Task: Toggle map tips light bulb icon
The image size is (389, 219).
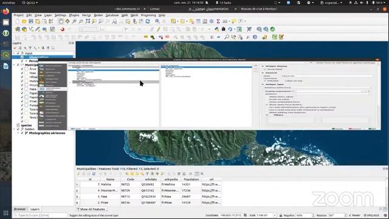Action: point(233,22)
